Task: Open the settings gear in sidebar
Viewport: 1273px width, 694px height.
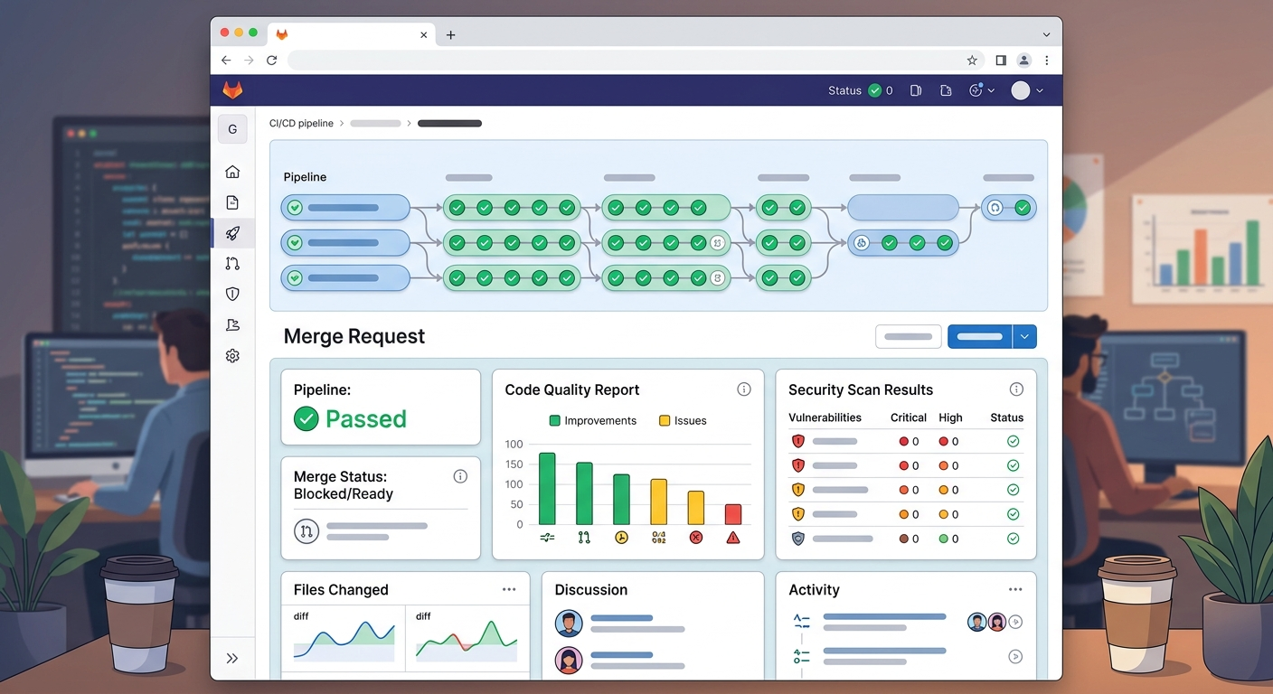Action: point(232,356)
